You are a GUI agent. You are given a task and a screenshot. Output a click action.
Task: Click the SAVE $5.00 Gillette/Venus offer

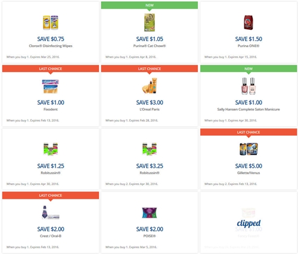(x=249, y=166)
